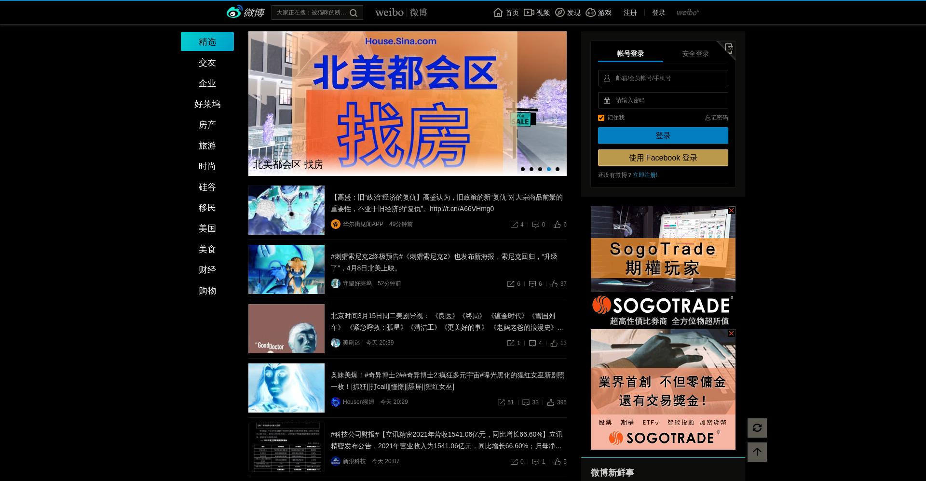The width and height of the screenshot is (926, 481).
Task: Select 财经 category in sidebar
Action: [207, 270]
